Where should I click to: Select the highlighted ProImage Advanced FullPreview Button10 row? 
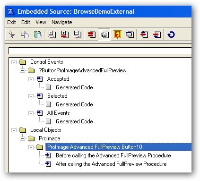pyautogui.click(x=118, y=147)
